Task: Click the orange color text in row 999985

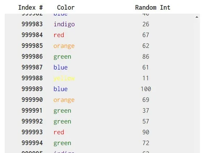Action: pos(64,46)
